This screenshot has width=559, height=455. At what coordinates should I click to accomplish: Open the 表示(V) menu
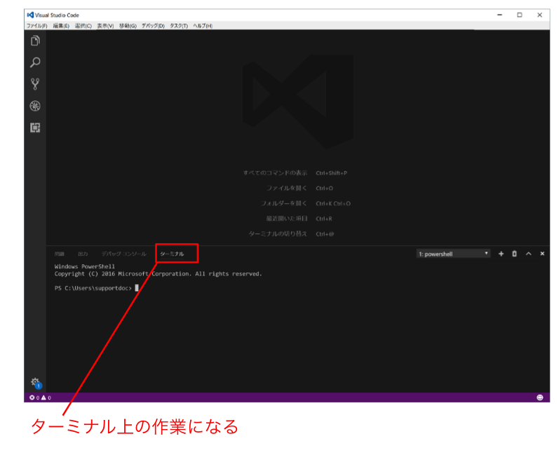[x=105, y=26]
